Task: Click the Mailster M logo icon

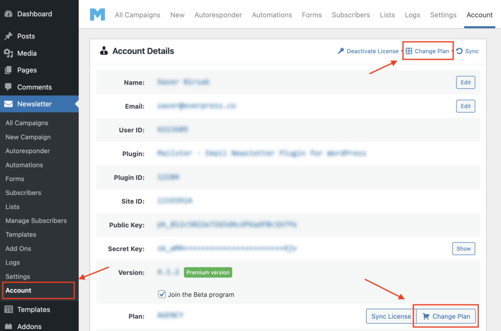Action: pos(97,15)
